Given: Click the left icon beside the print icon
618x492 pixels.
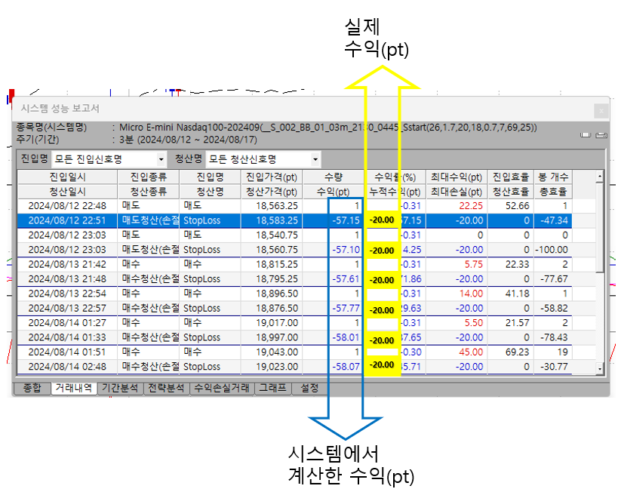Looking at the screenshot, I should point(586,135).
